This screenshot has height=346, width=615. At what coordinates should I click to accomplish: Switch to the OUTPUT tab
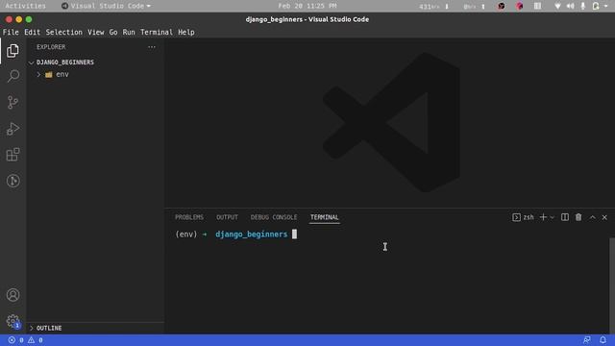point(227,217)
